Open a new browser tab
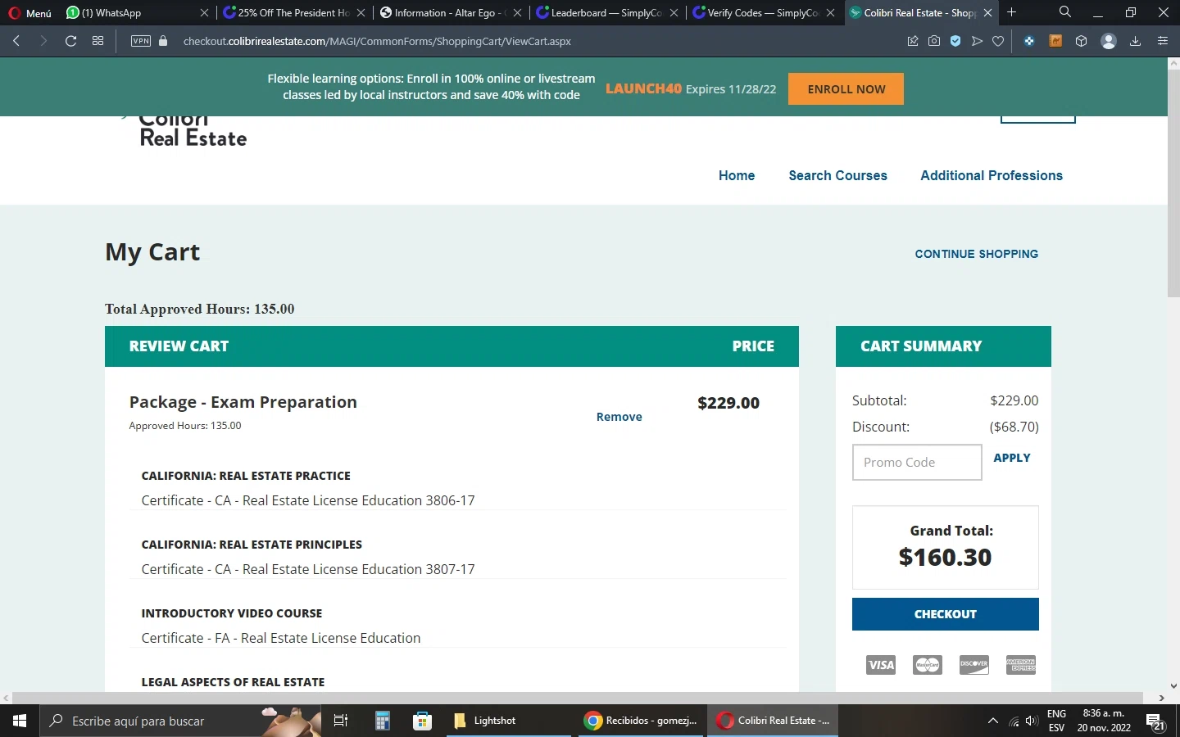Viewport: 1180px width, 737px height. pyautogui.click(x=1012, y=12)
